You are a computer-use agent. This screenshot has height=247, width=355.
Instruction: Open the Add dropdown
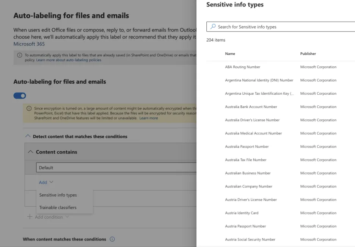click(46, 182)
